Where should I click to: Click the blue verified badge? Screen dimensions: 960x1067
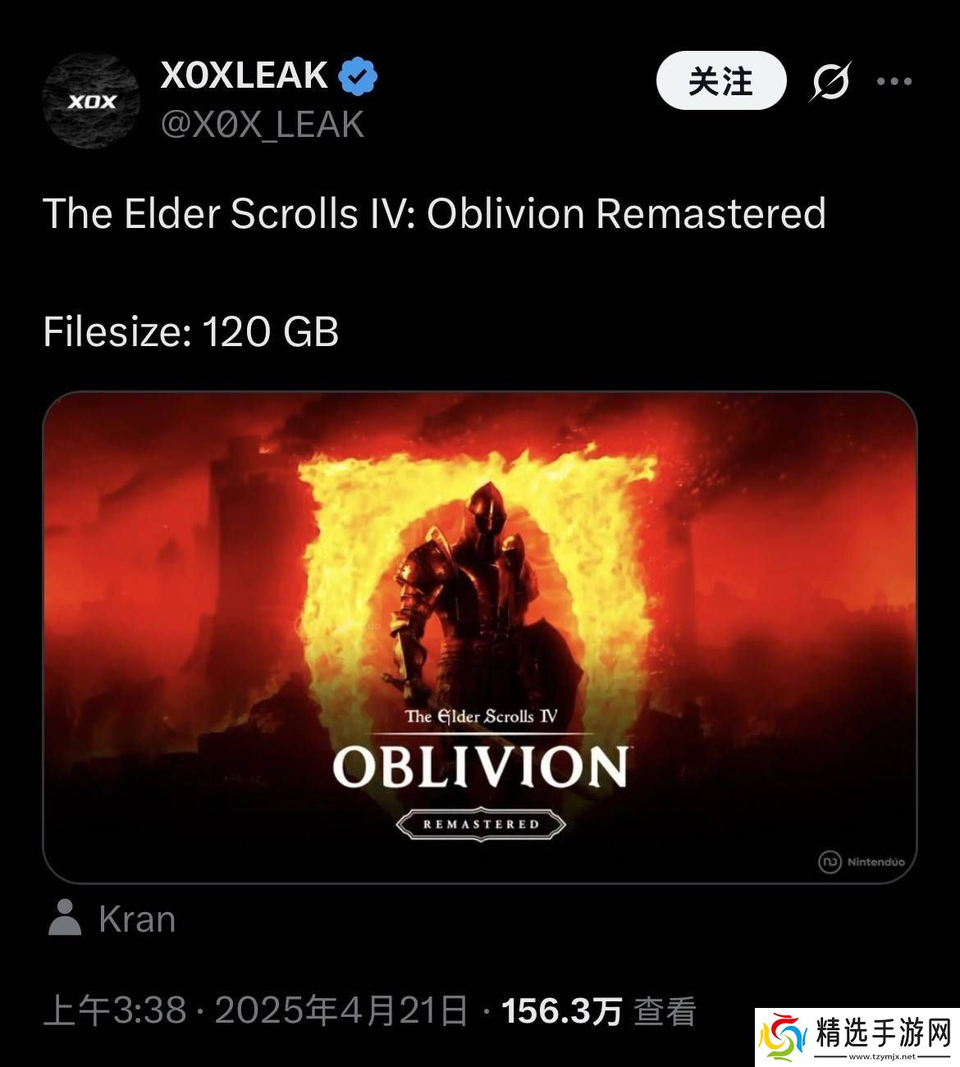358,76
